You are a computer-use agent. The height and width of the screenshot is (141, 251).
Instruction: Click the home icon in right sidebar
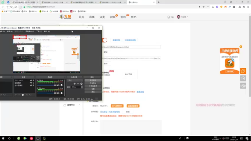243,78
